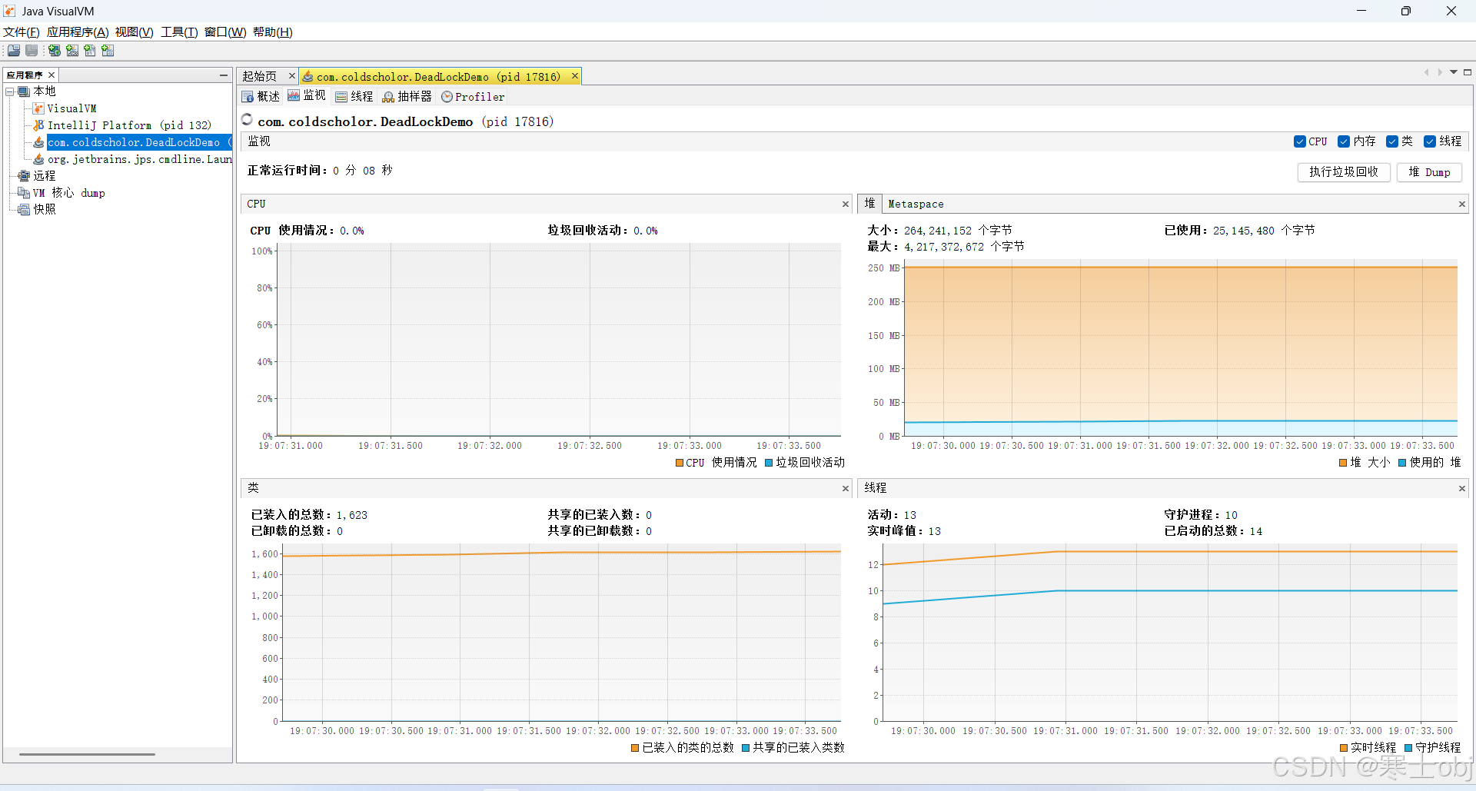The image size is (1476, 791).
Task: Open the 窗口(W) menu
Action: pyautogui.click(x=225, y=32)
